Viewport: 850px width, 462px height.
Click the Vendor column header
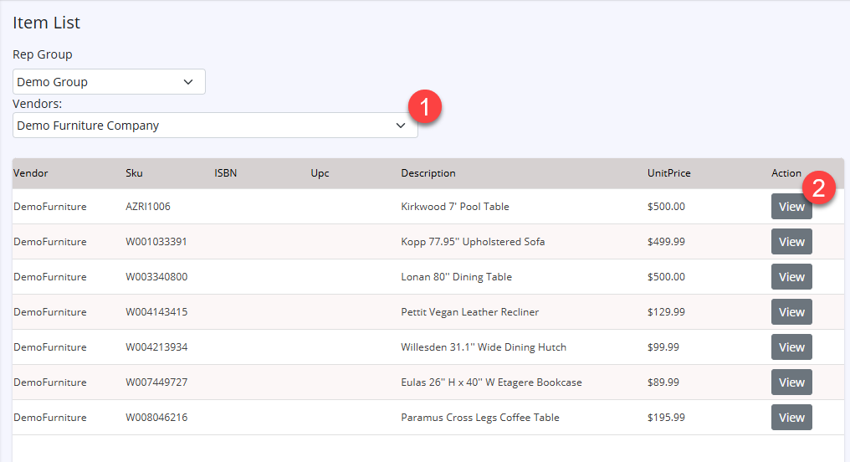pos(31,173)
